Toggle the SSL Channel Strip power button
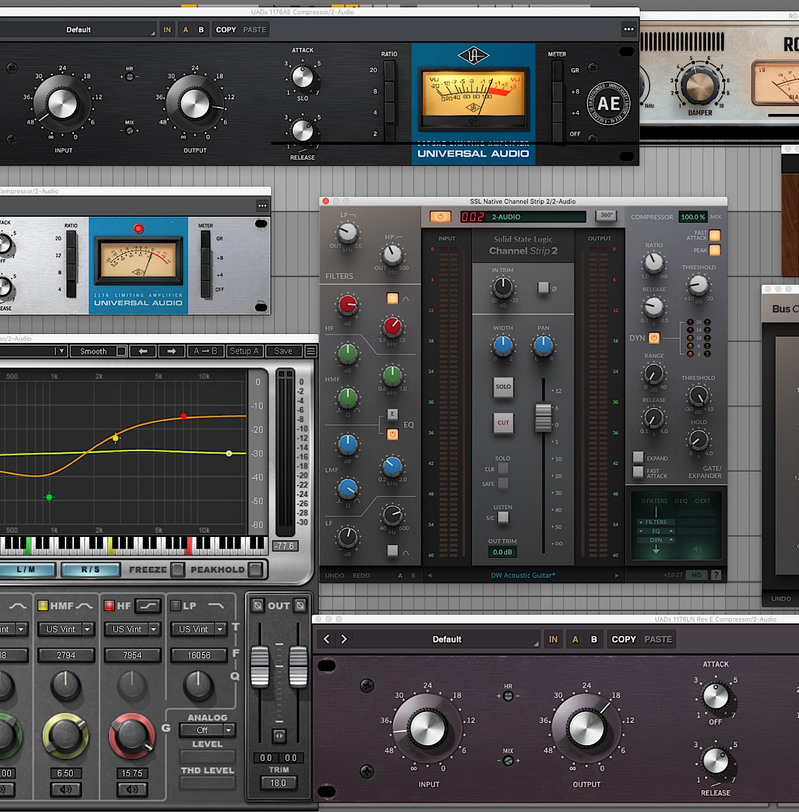Viewport: 799px width, 812px height. [440, 217]
